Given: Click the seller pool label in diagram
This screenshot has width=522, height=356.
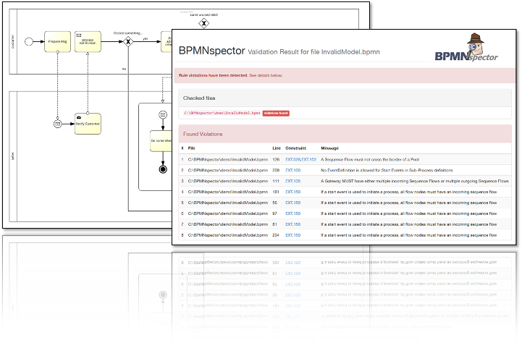Looking at the screenshot, I should click(13, 156).
